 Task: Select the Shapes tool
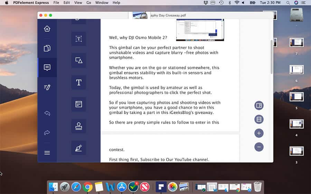79,60
